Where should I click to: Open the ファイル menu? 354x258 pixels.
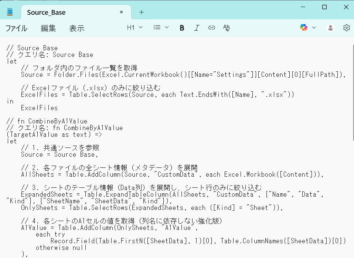click(x=16, y=28)
